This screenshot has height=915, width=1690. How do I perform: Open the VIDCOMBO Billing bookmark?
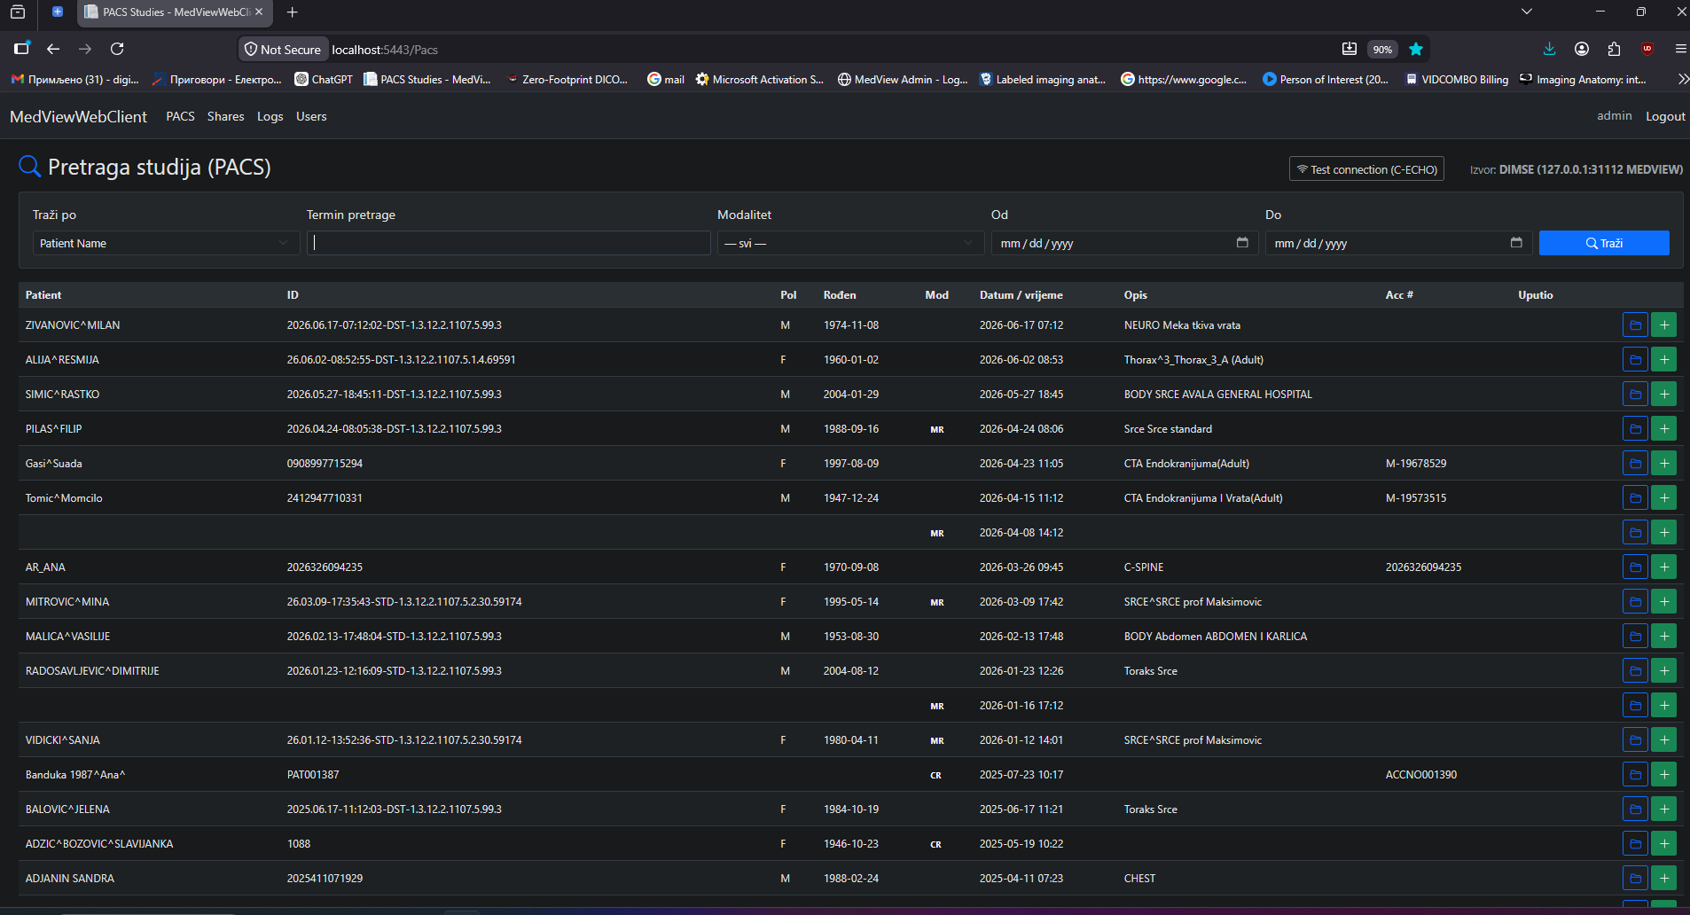[x=1457, y=79]
